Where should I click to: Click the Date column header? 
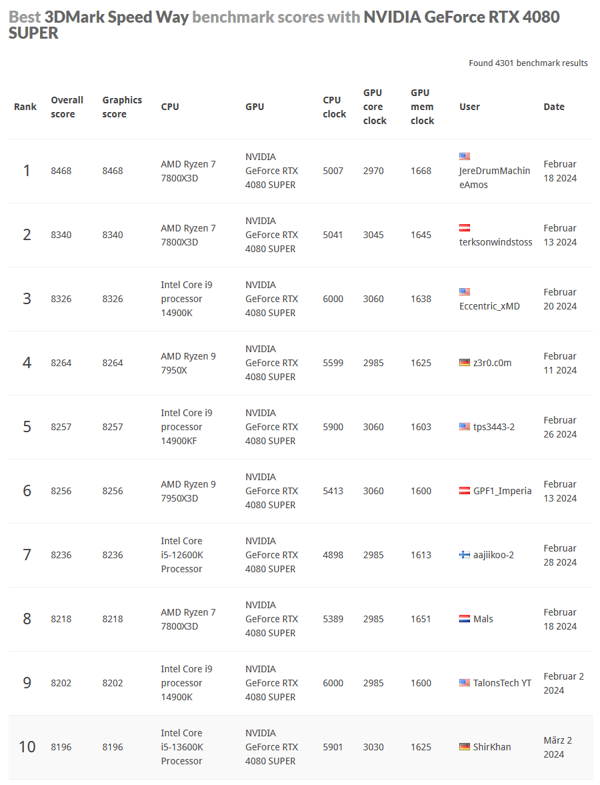[x=553, y=107]
